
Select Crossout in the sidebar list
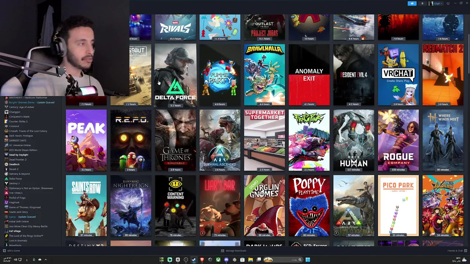[14, 126]
